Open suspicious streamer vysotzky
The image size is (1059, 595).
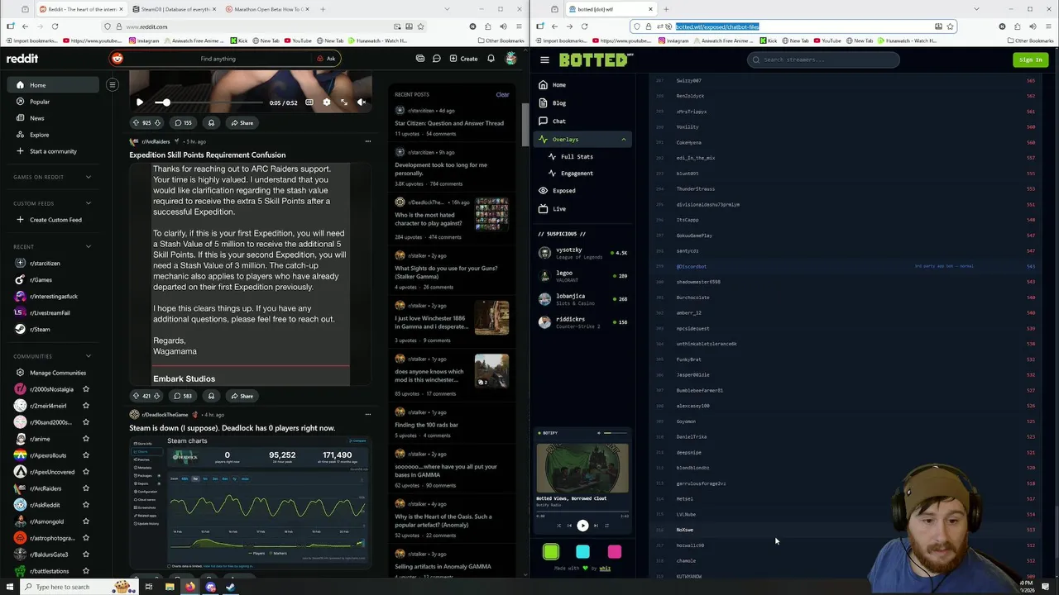(x=582, y=253)
